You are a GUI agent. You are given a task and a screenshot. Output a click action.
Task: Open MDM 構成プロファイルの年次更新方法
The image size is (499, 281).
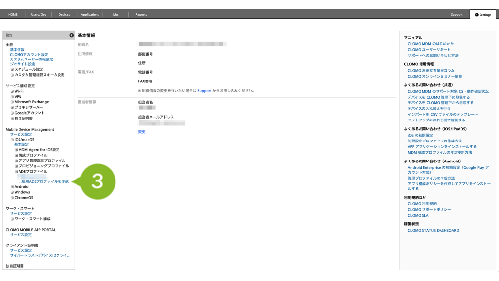pyautogui.click(x=440, y=153)
